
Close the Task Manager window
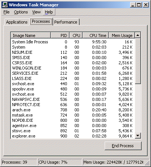pos(145,5)
